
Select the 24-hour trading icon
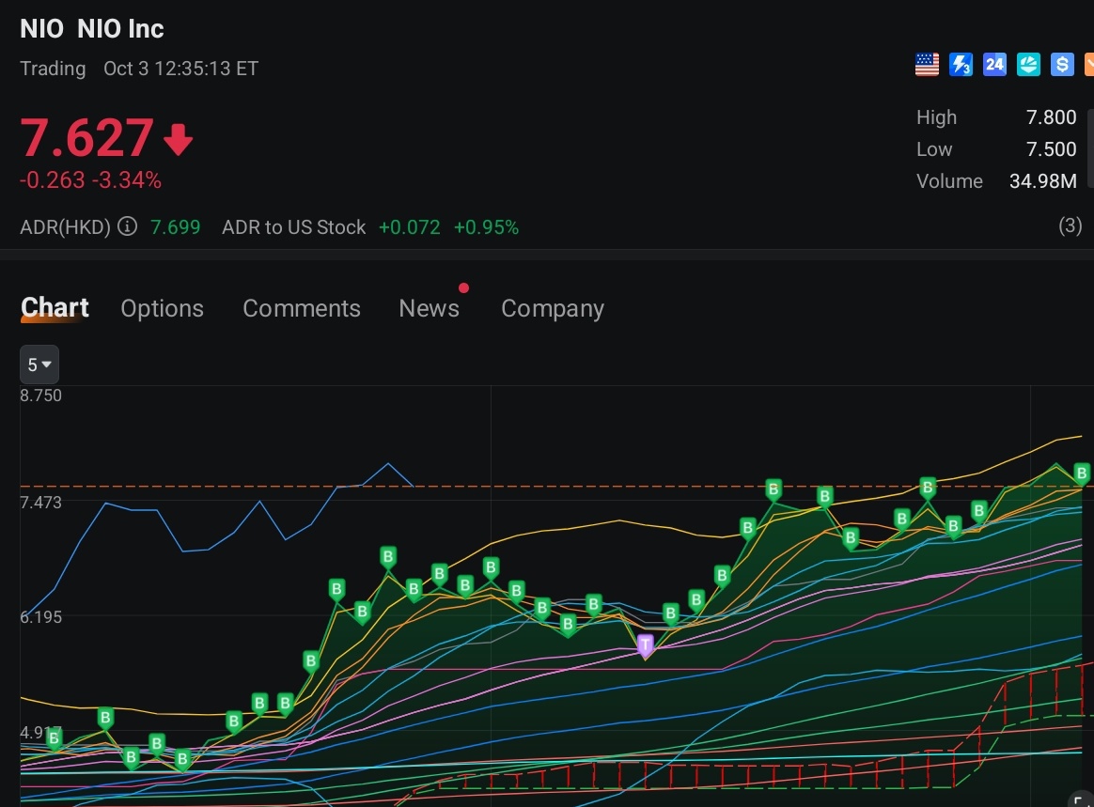pos(994,64)
